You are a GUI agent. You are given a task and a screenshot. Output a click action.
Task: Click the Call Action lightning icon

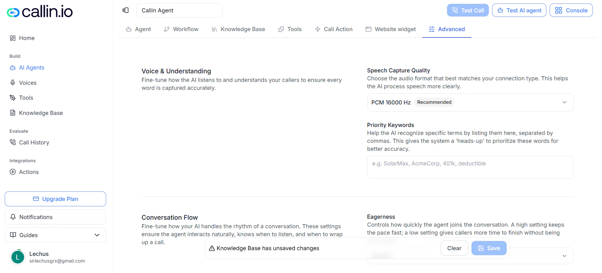tap(318, 29)
